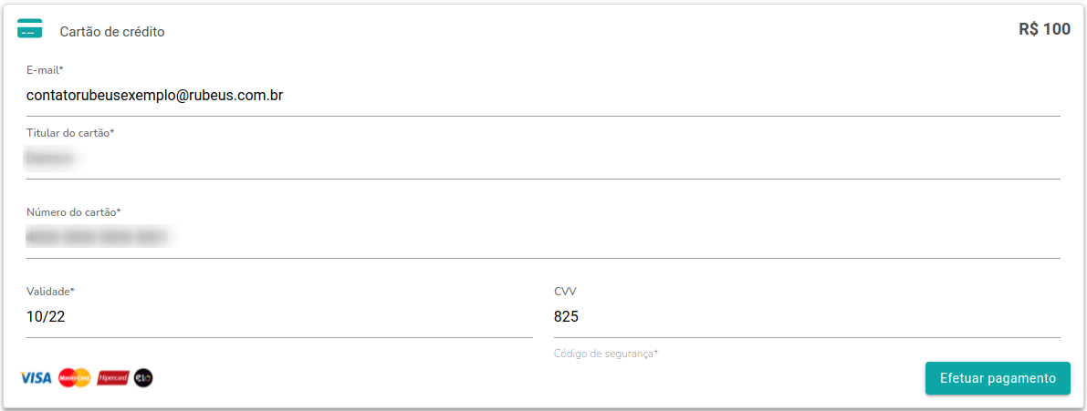Select the Hipercard brand logo
Viewport: 1087px width, 411px height.
pos(113,378)
